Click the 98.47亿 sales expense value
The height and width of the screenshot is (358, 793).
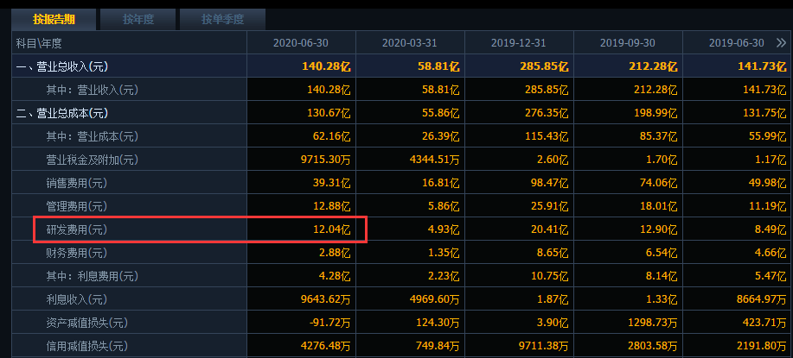[x=550, y=183]
